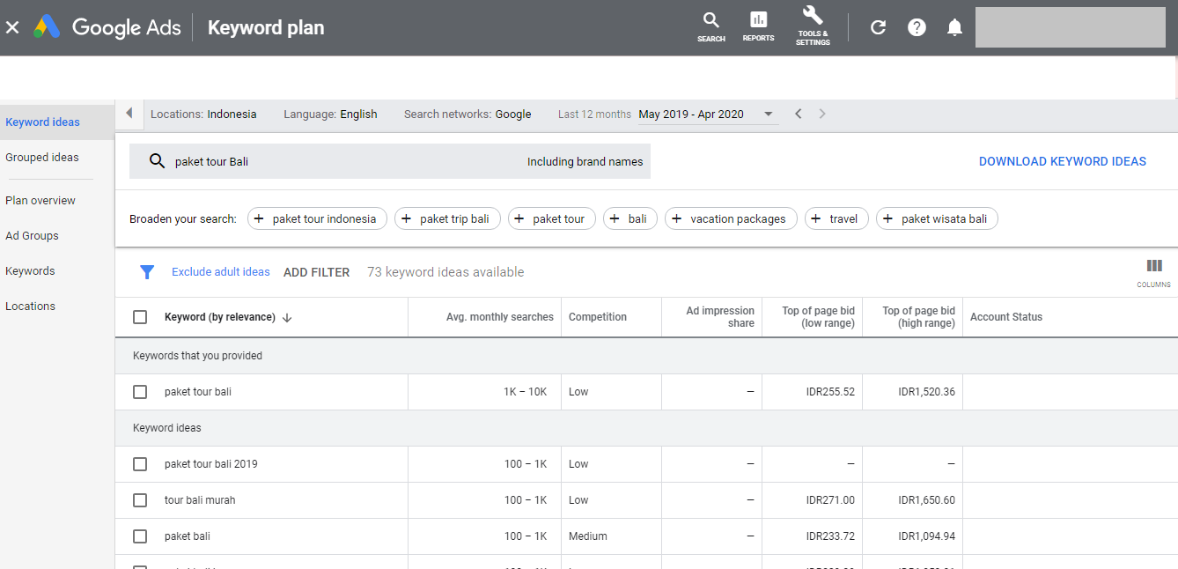Screen dimensions: 1178x569
Task: Click the IDR1,094.94 bid value
Action: click(x=927, y=536)
